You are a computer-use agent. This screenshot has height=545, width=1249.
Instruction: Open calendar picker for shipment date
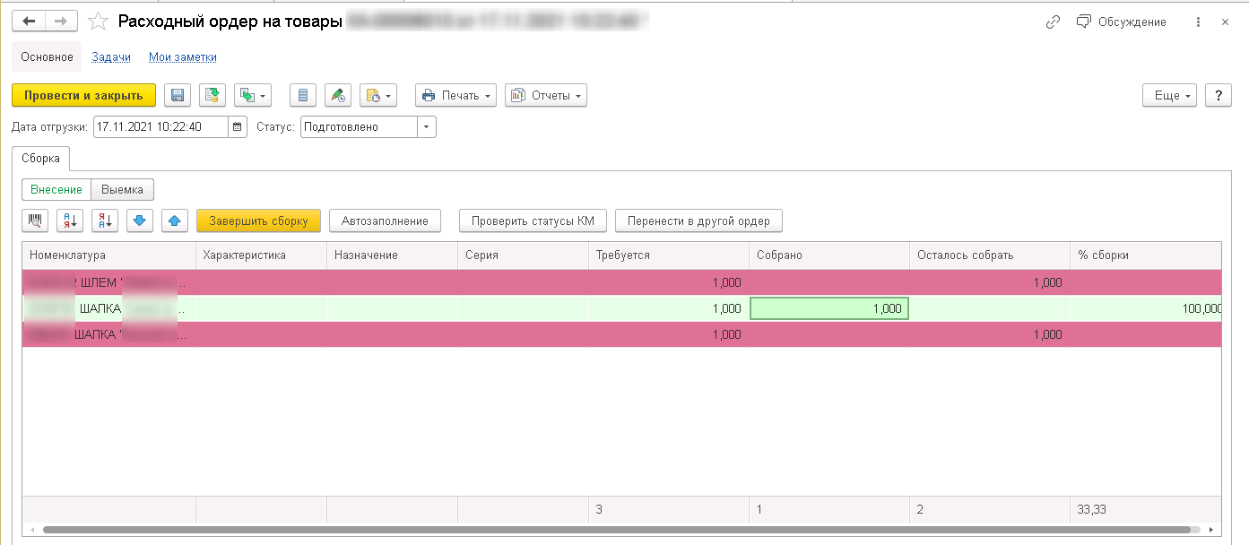click(238, 127)
